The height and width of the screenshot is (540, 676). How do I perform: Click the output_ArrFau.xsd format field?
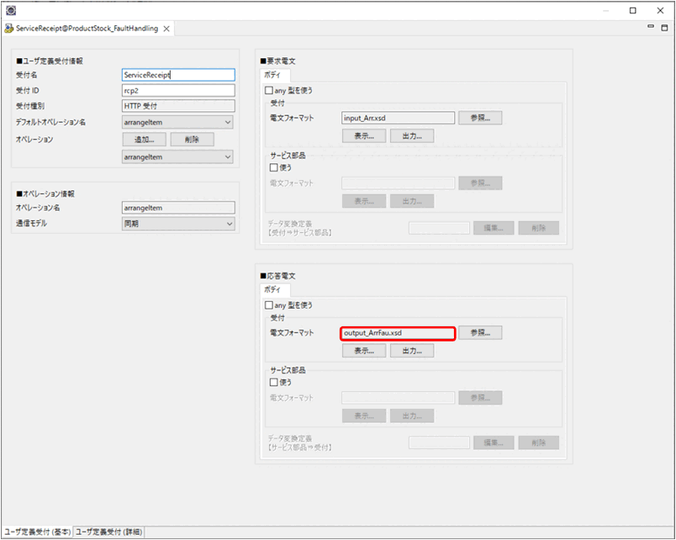click(x=398, y=333)
